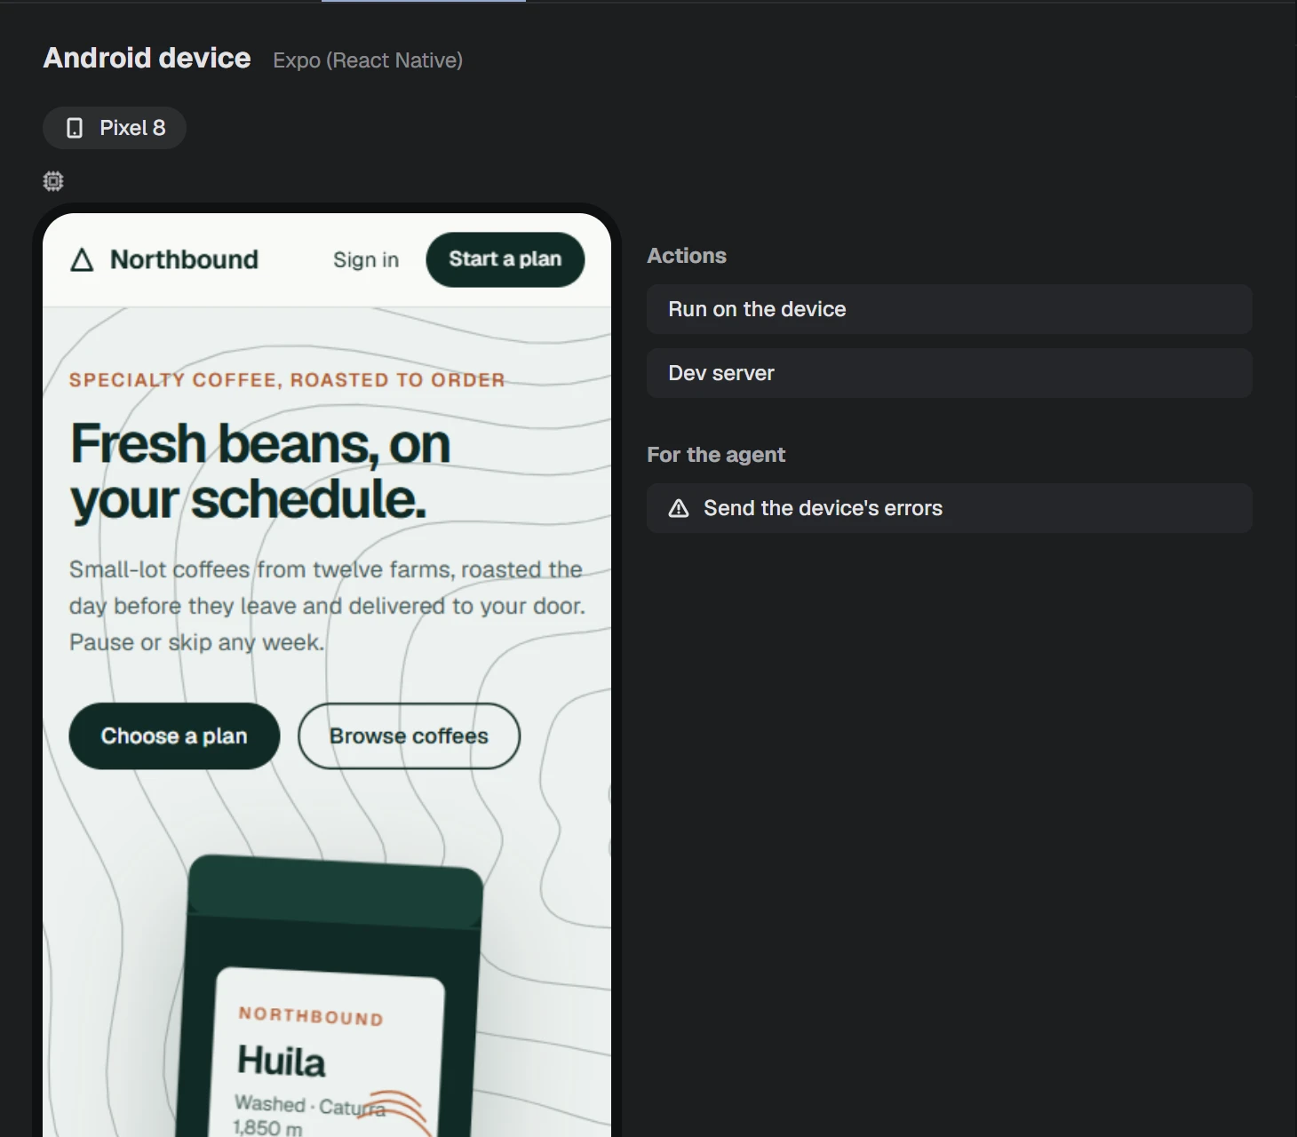Click the NORTHBOUND text on the bag label
Image resolution: width=1297 pixels, height=1137 pixels.
point(311,1016)
